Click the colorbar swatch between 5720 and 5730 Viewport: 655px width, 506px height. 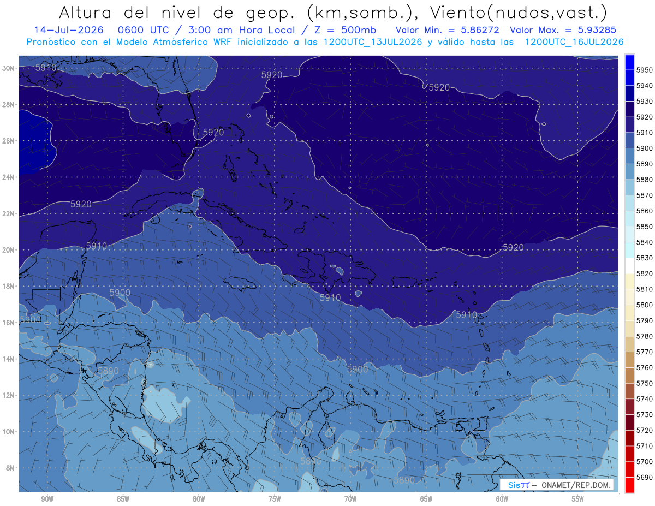coord(629,422)
